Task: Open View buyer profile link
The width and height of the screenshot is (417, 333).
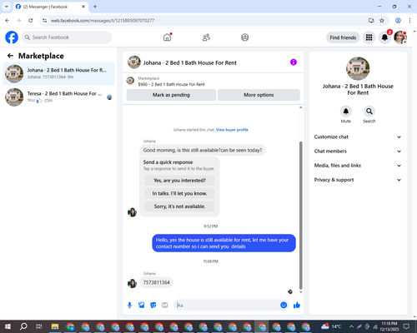Action: click(232, 130)
